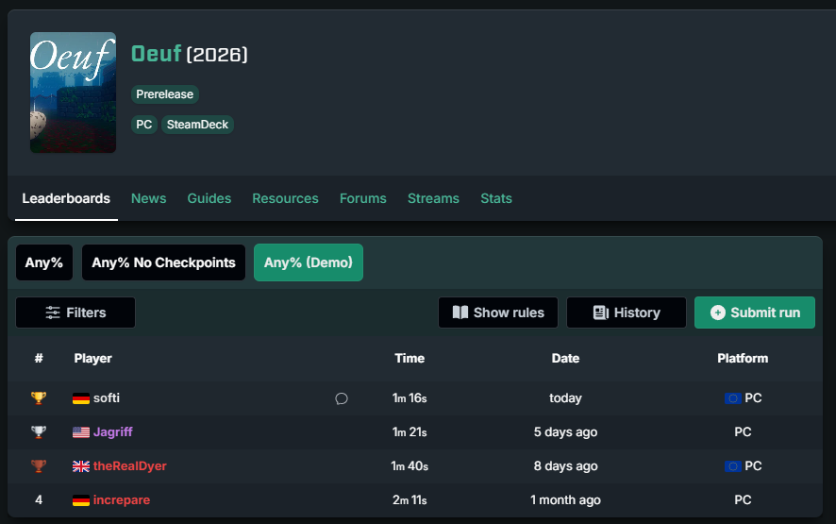Screen dimensions: 836x524
Task: Select the Any% (Demo) category
Action: [309, 262]
